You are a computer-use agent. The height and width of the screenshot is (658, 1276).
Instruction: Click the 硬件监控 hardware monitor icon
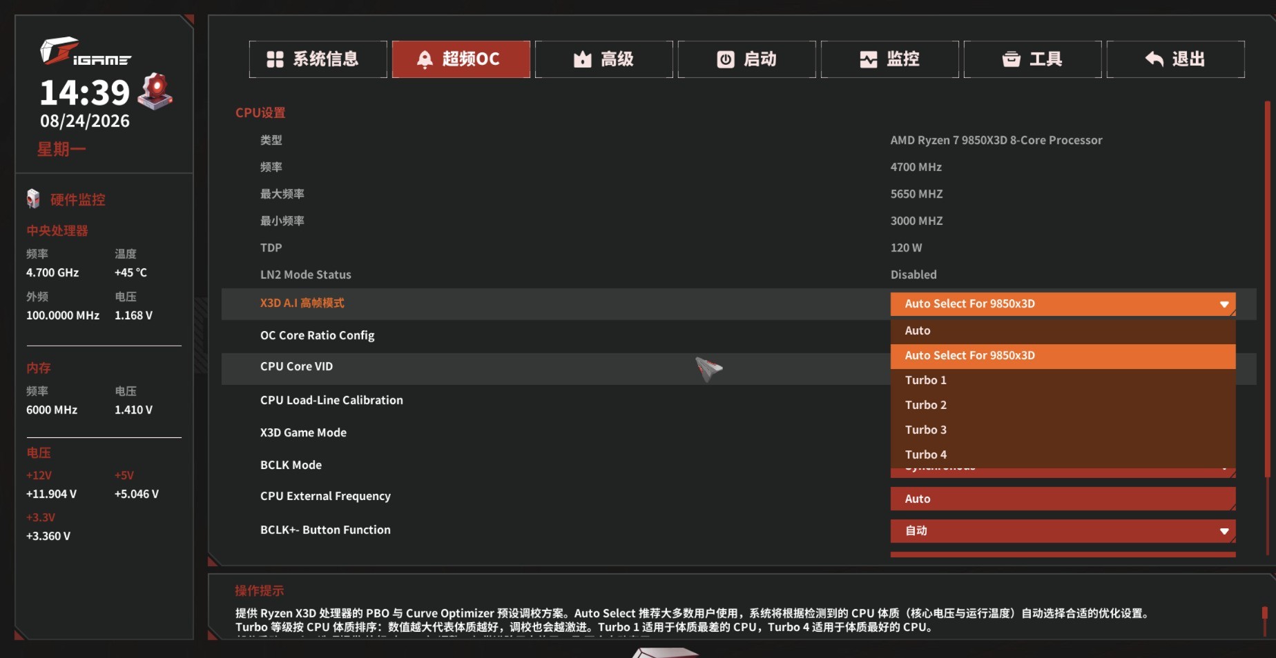tap(33, 199)
